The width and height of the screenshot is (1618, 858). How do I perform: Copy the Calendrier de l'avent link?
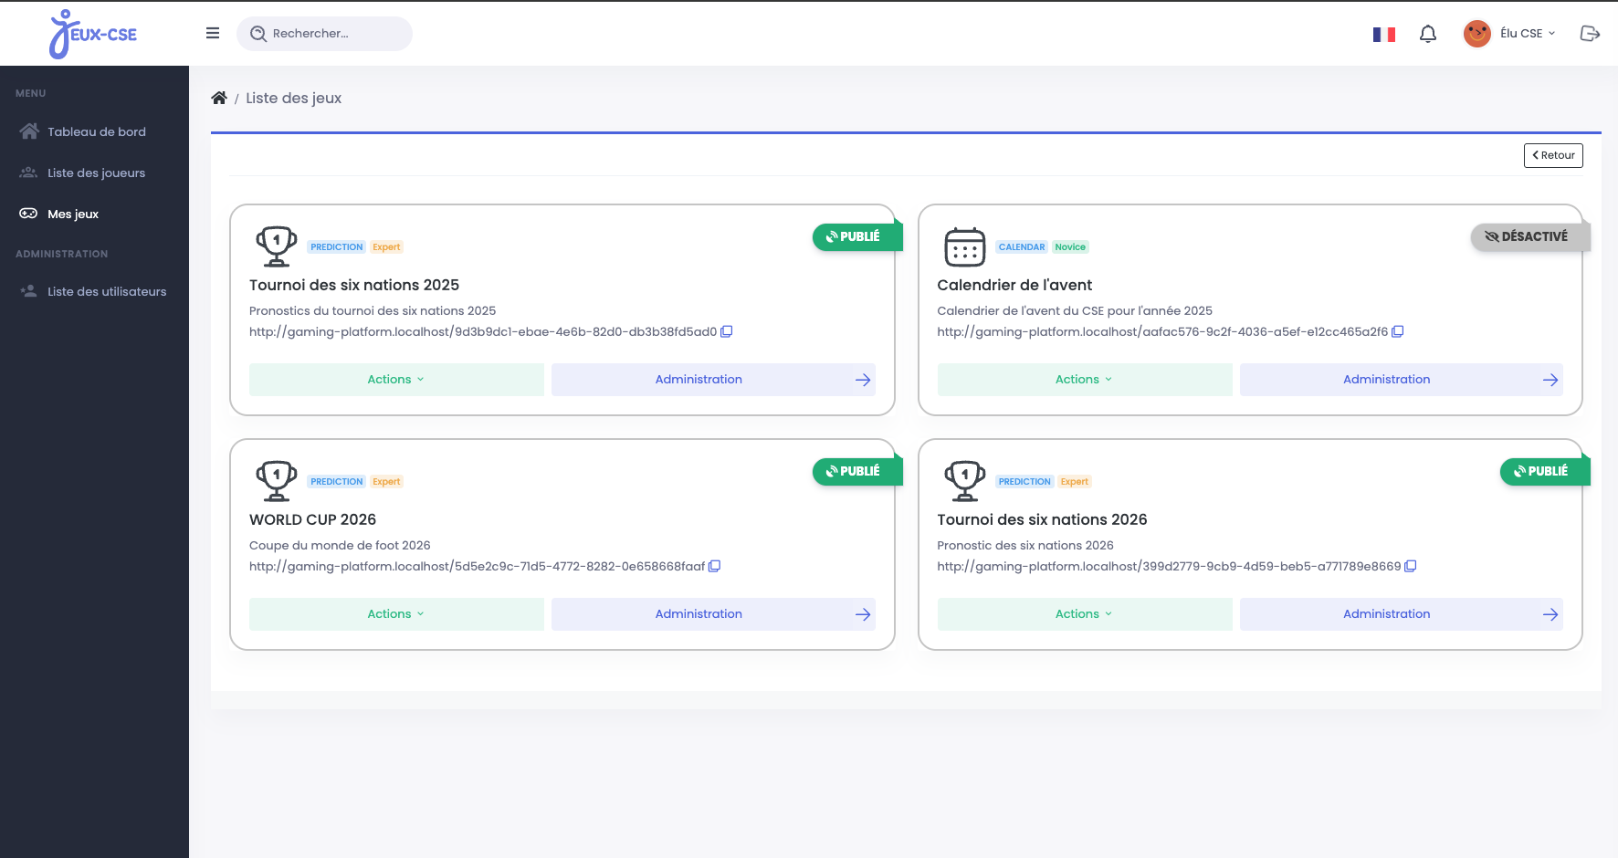click(x=1397, y=332)
